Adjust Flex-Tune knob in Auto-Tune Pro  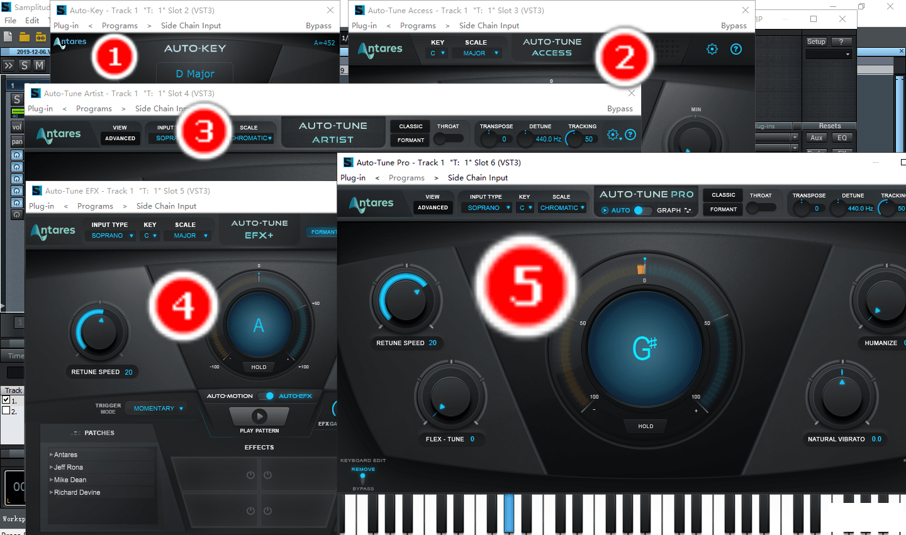450,396
